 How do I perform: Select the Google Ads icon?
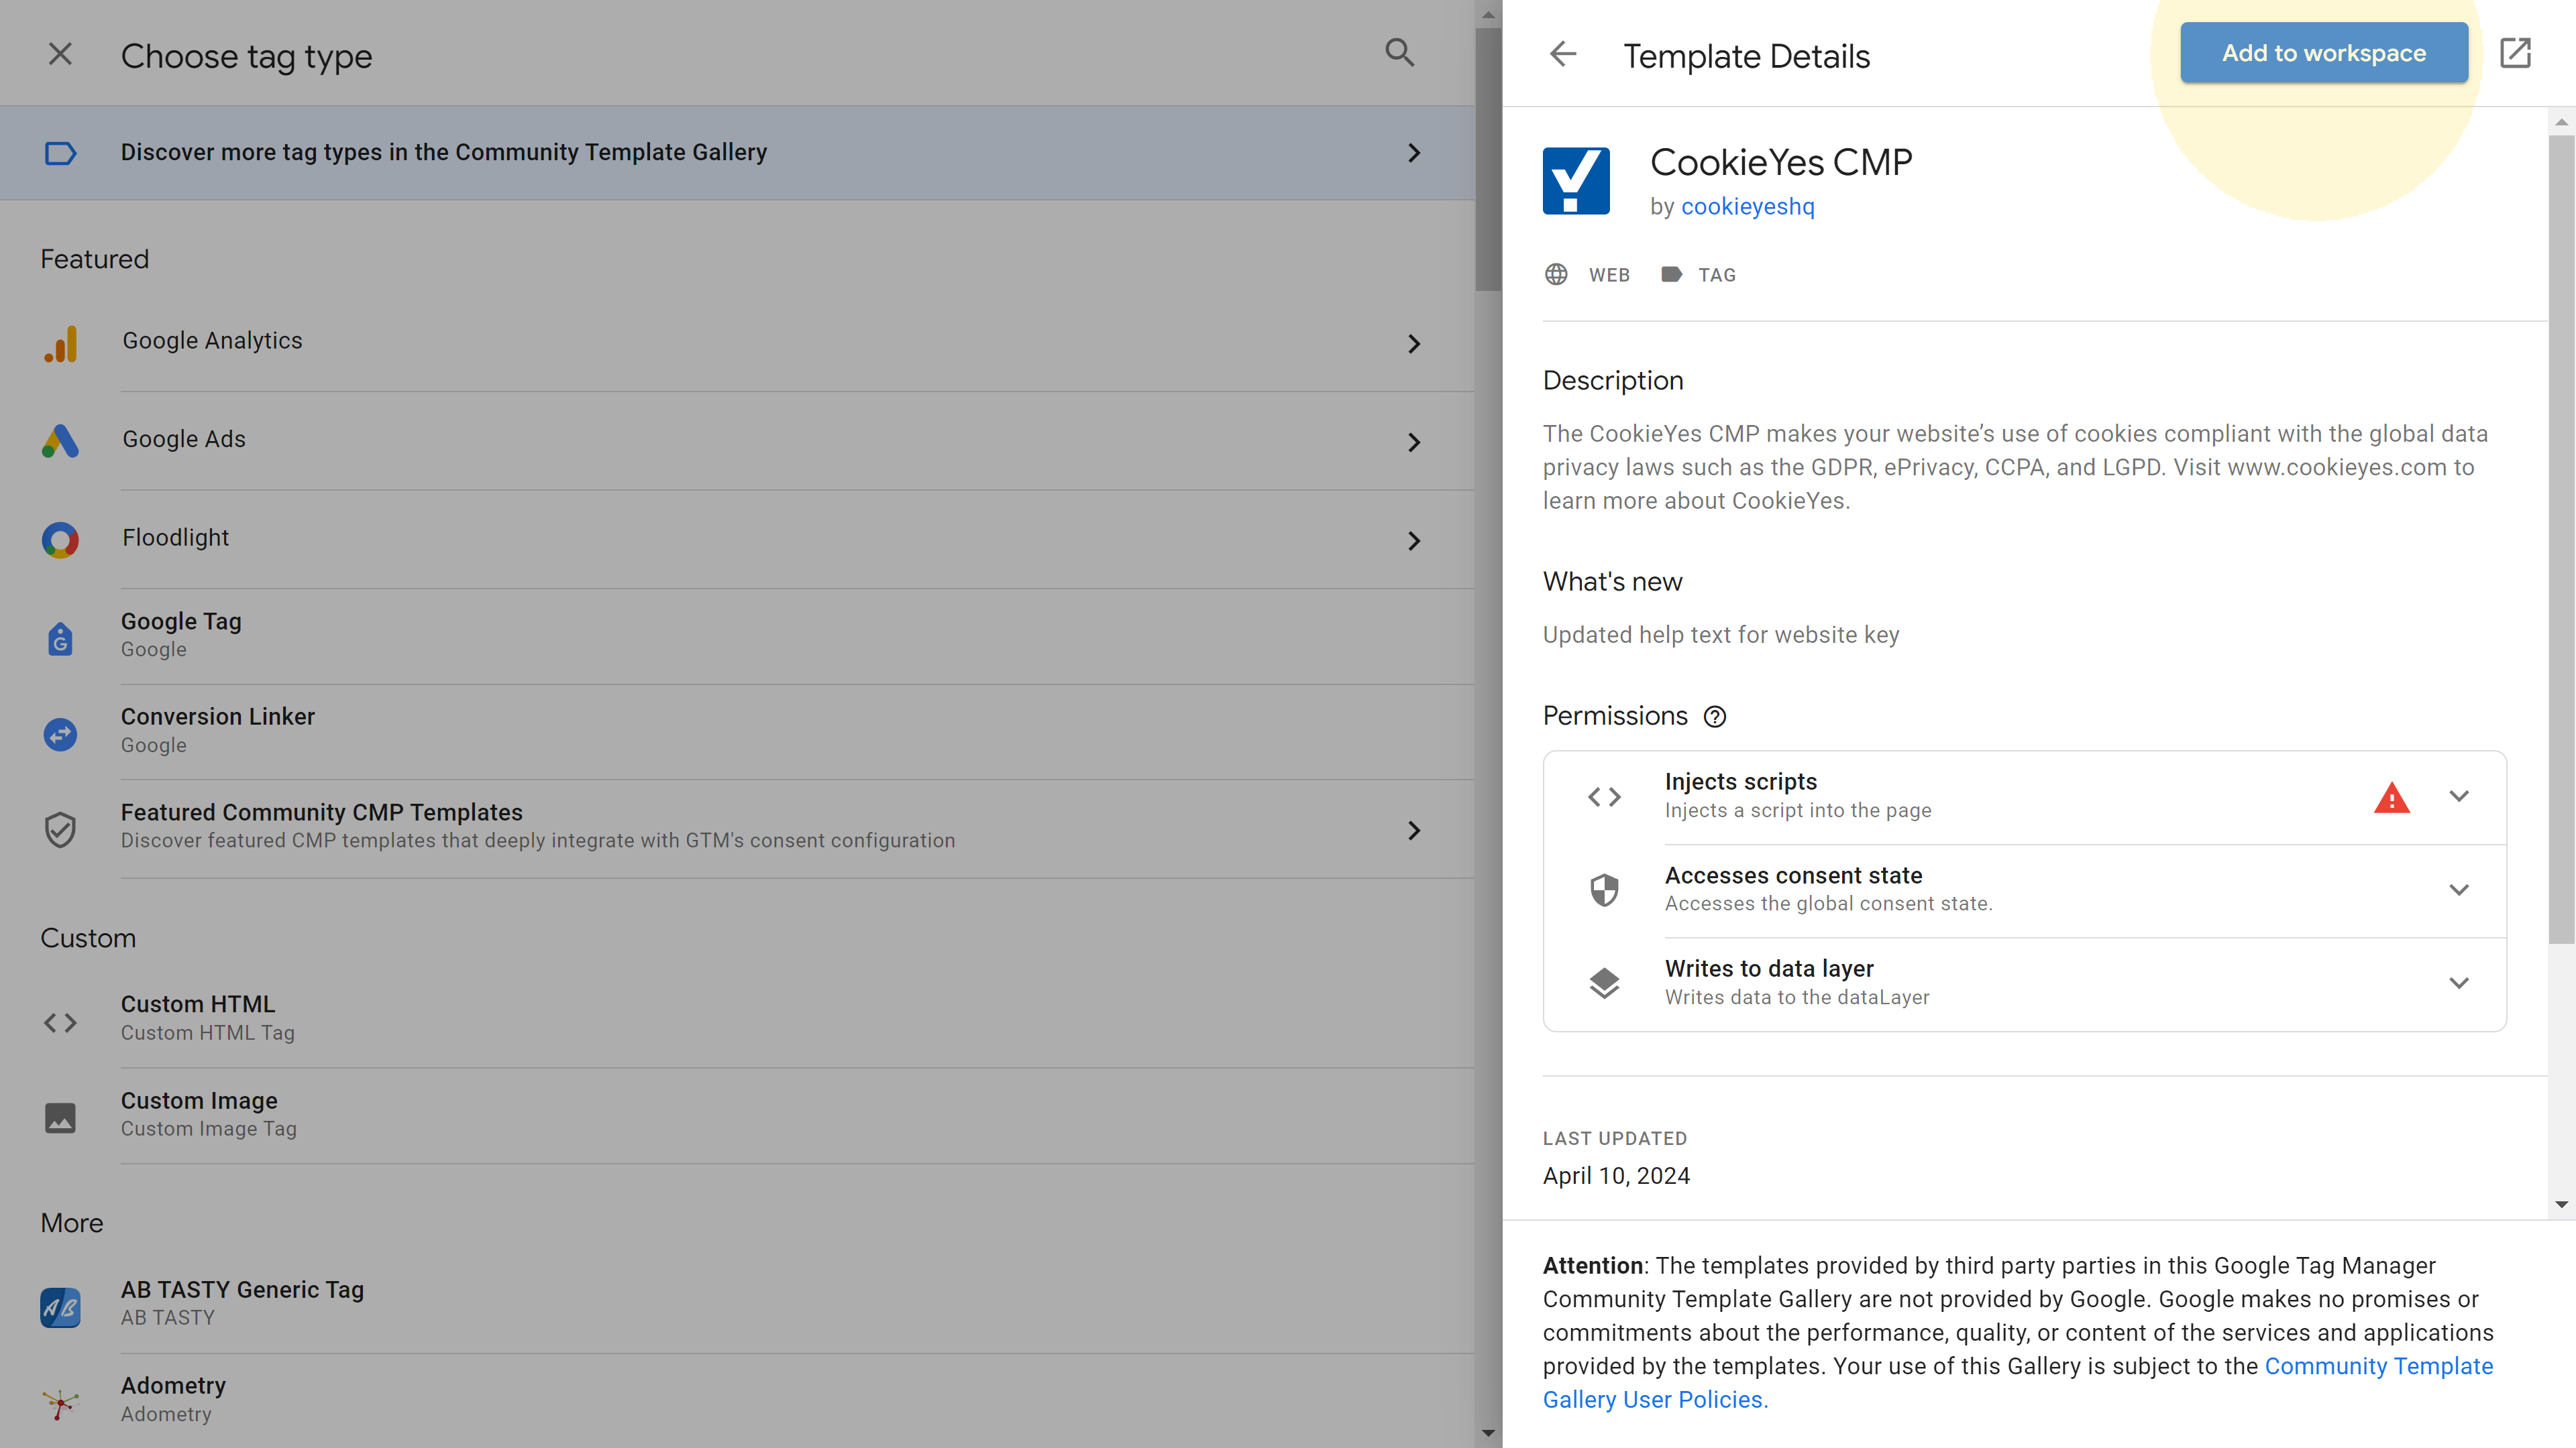[60, 442]
